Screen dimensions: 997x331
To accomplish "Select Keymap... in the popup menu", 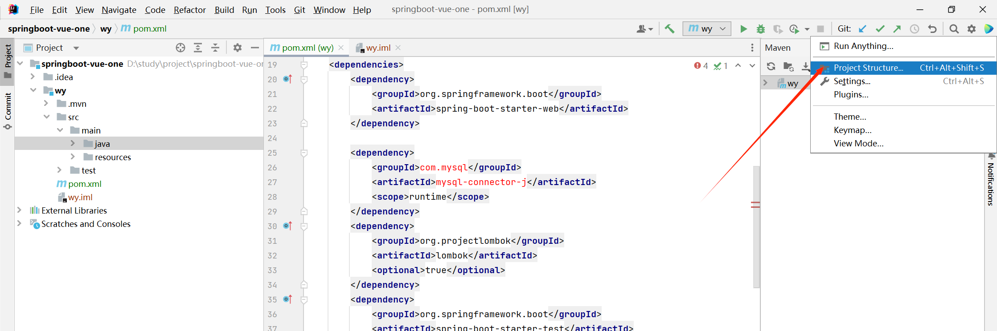I will pos(903,130).
